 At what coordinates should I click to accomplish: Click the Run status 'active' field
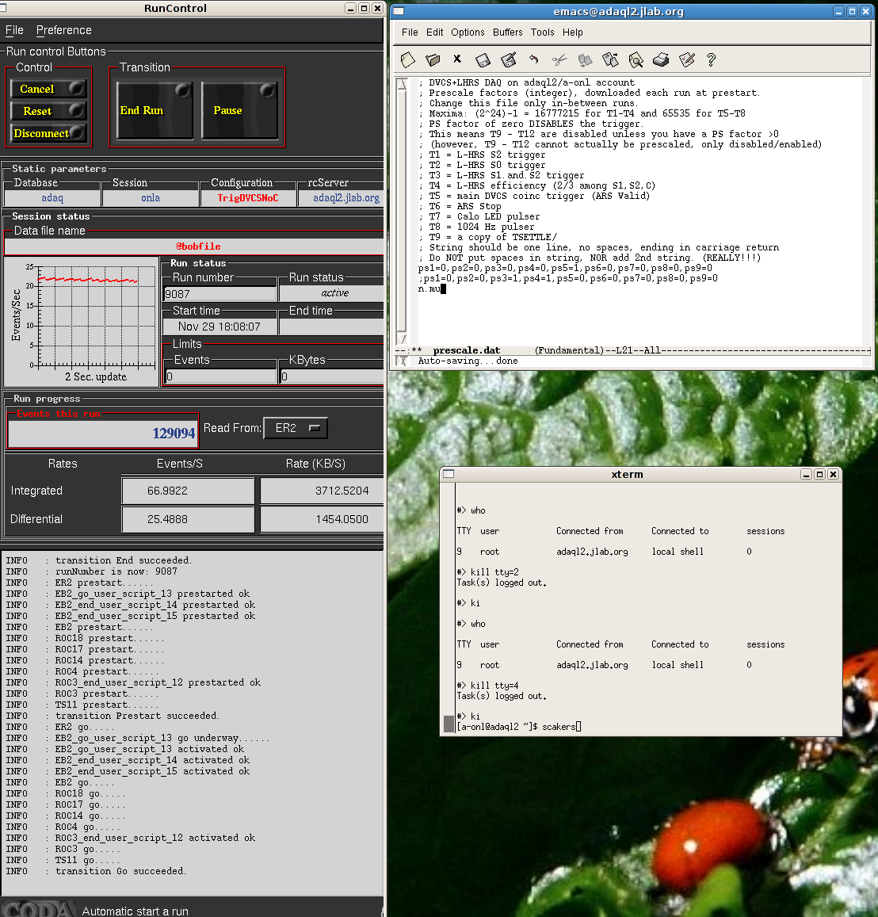(x=335, y=293)
